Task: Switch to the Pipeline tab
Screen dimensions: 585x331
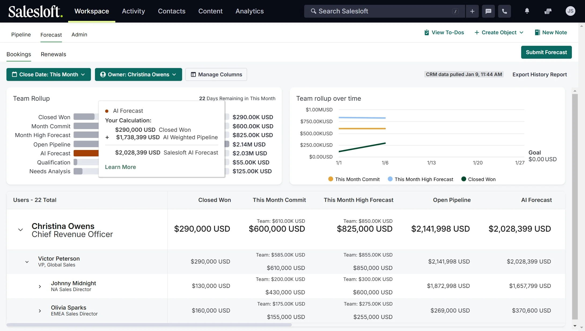Action: [x=21, y=35]
